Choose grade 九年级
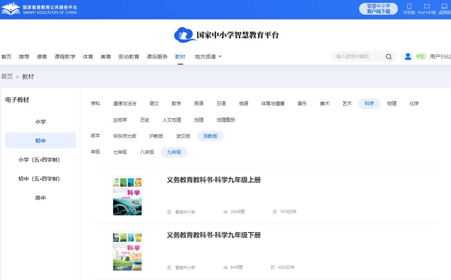This screenshot has height=280, width=451. (x=174, y=152)
